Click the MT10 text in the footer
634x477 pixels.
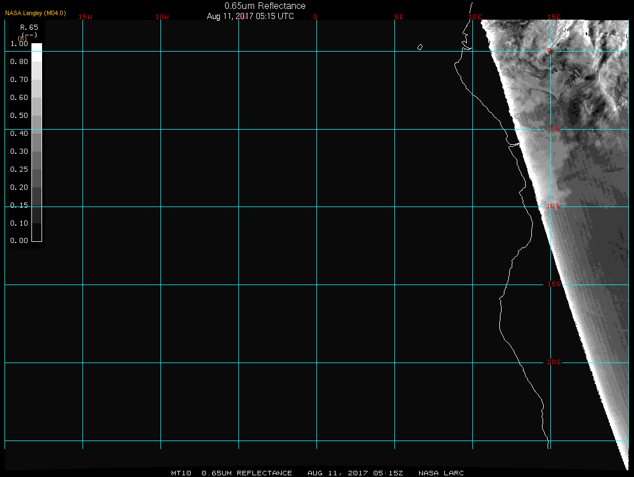181,473
